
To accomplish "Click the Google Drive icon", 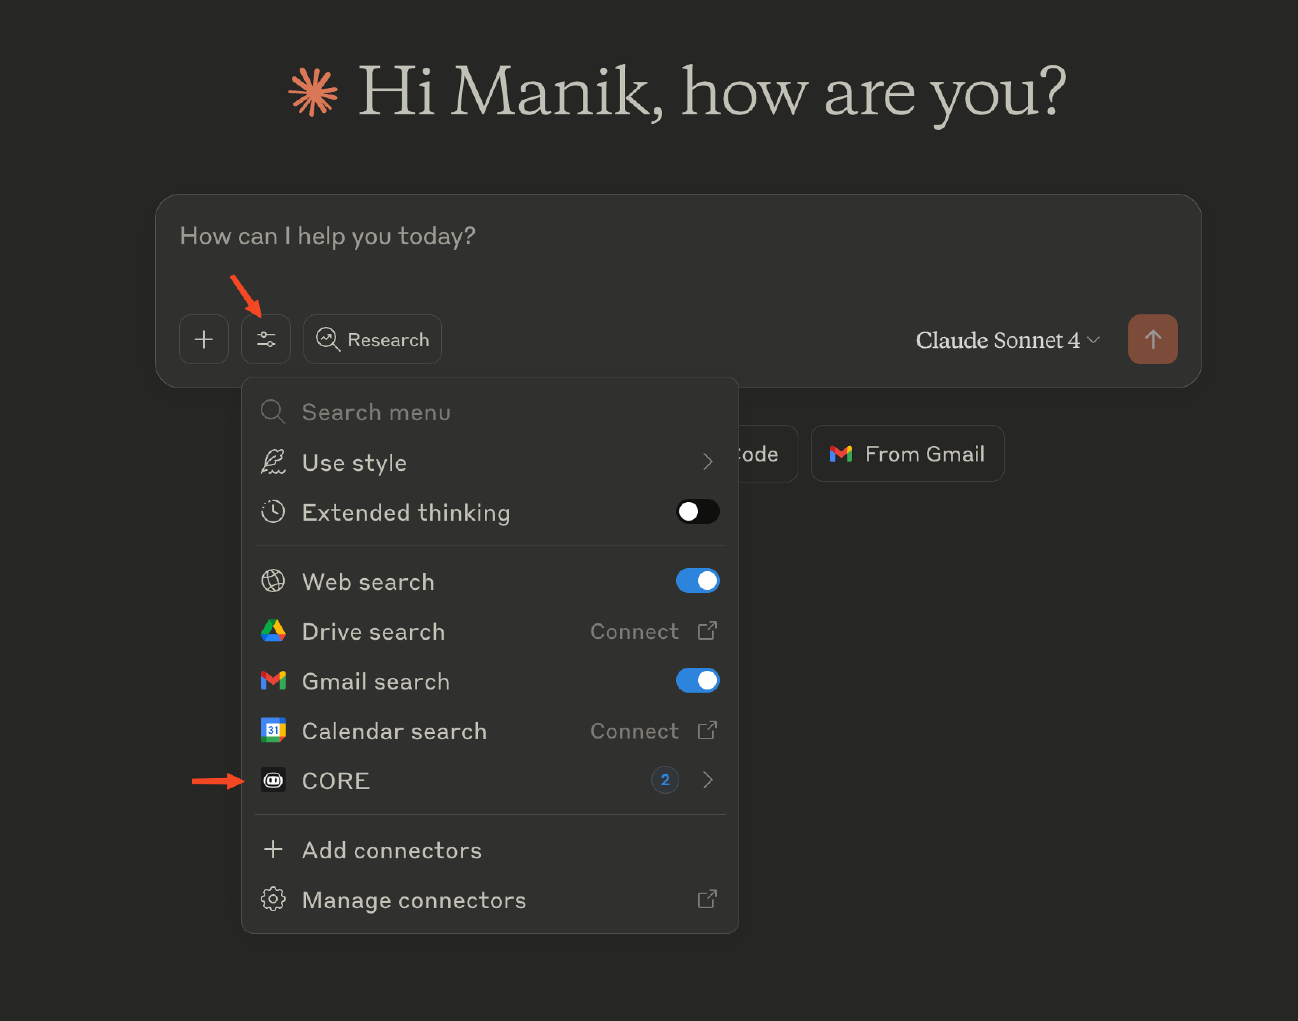I will (x=273, y=631).
